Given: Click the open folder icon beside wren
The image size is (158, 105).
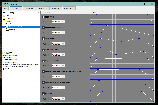Looking at the screenshot, I should 5,21.
